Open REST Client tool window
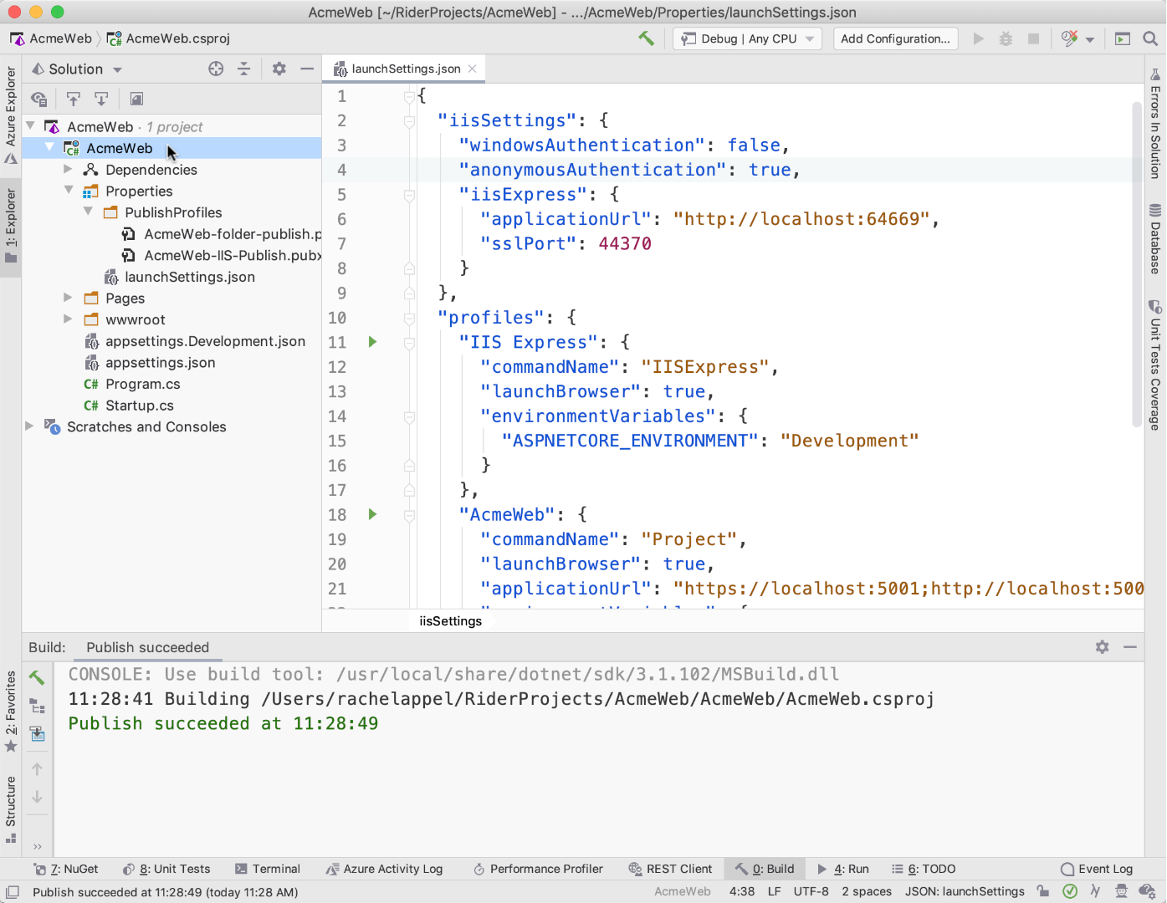 coord(670,869)
